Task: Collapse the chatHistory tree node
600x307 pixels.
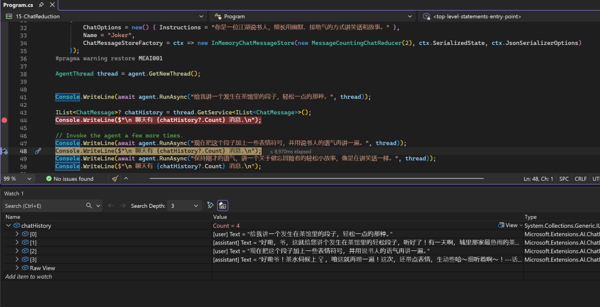Action: point(8,226)
